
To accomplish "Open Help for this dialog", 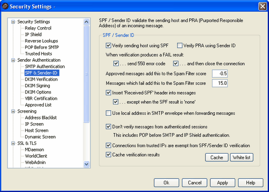I will click(251, 183).
